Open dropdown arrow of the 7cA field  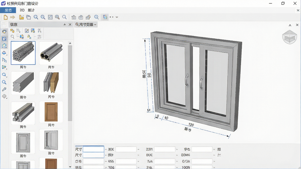177,162
